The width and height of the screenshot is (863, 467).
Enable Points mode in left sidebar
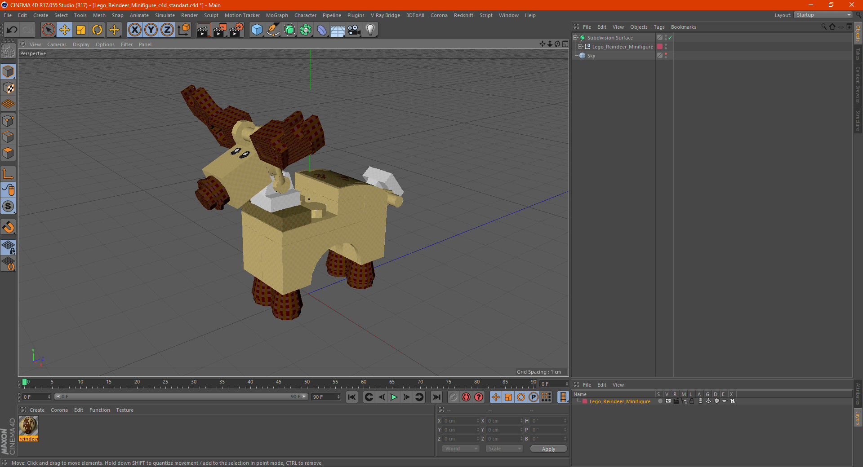pyautogui.click(x=8, y=121)
